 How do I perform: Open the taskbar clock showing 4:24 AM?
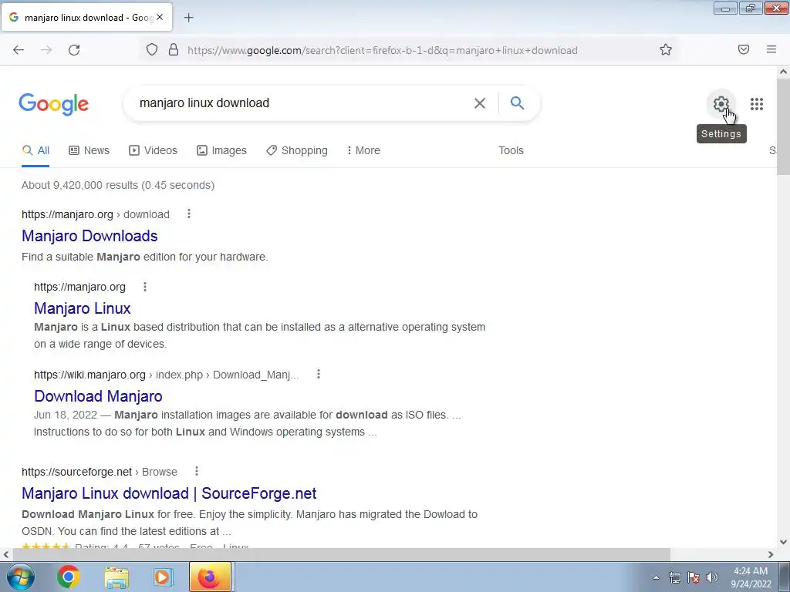[751, 577]
